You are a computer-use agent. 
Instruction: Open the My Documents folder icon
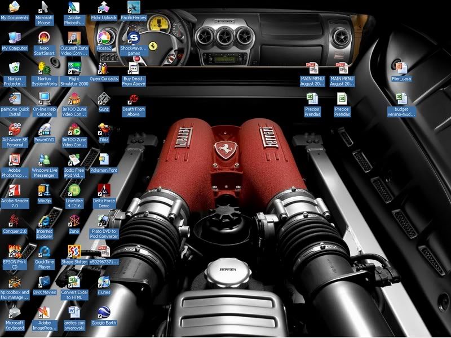pos(14,7)
